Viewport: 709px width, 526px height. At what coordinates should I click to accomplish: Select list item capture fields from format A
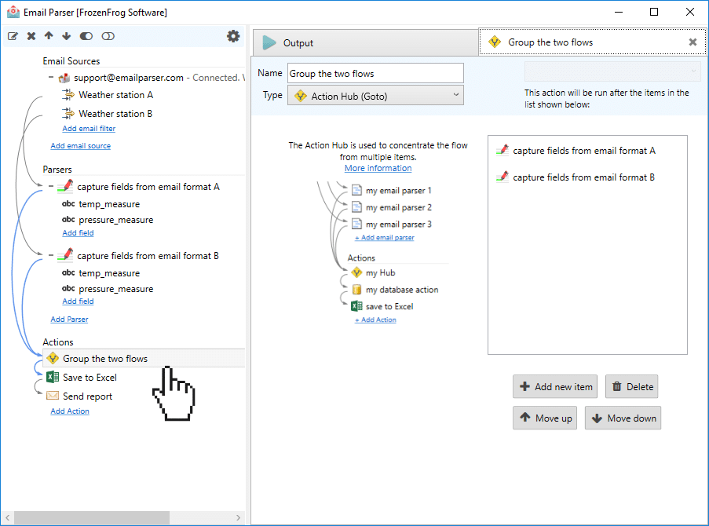pyautogui.click(x=583, y=151)
